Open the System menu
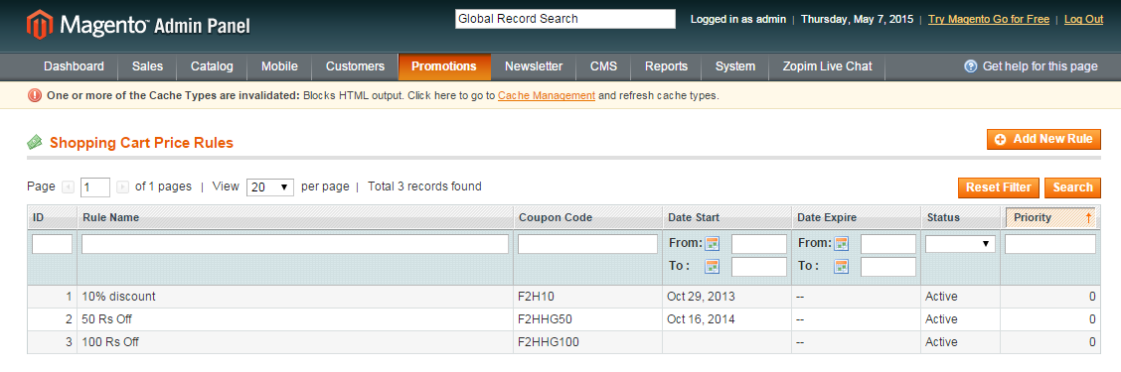The height and width of the screenshot is (372, 1121). [735, 66]
